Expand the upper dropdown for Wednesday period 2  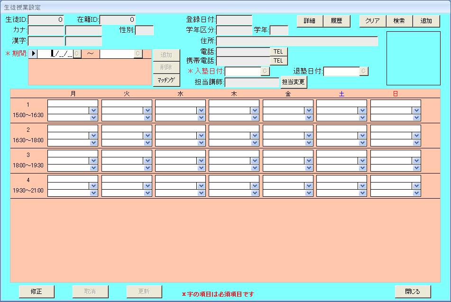[x=201, y=136]
